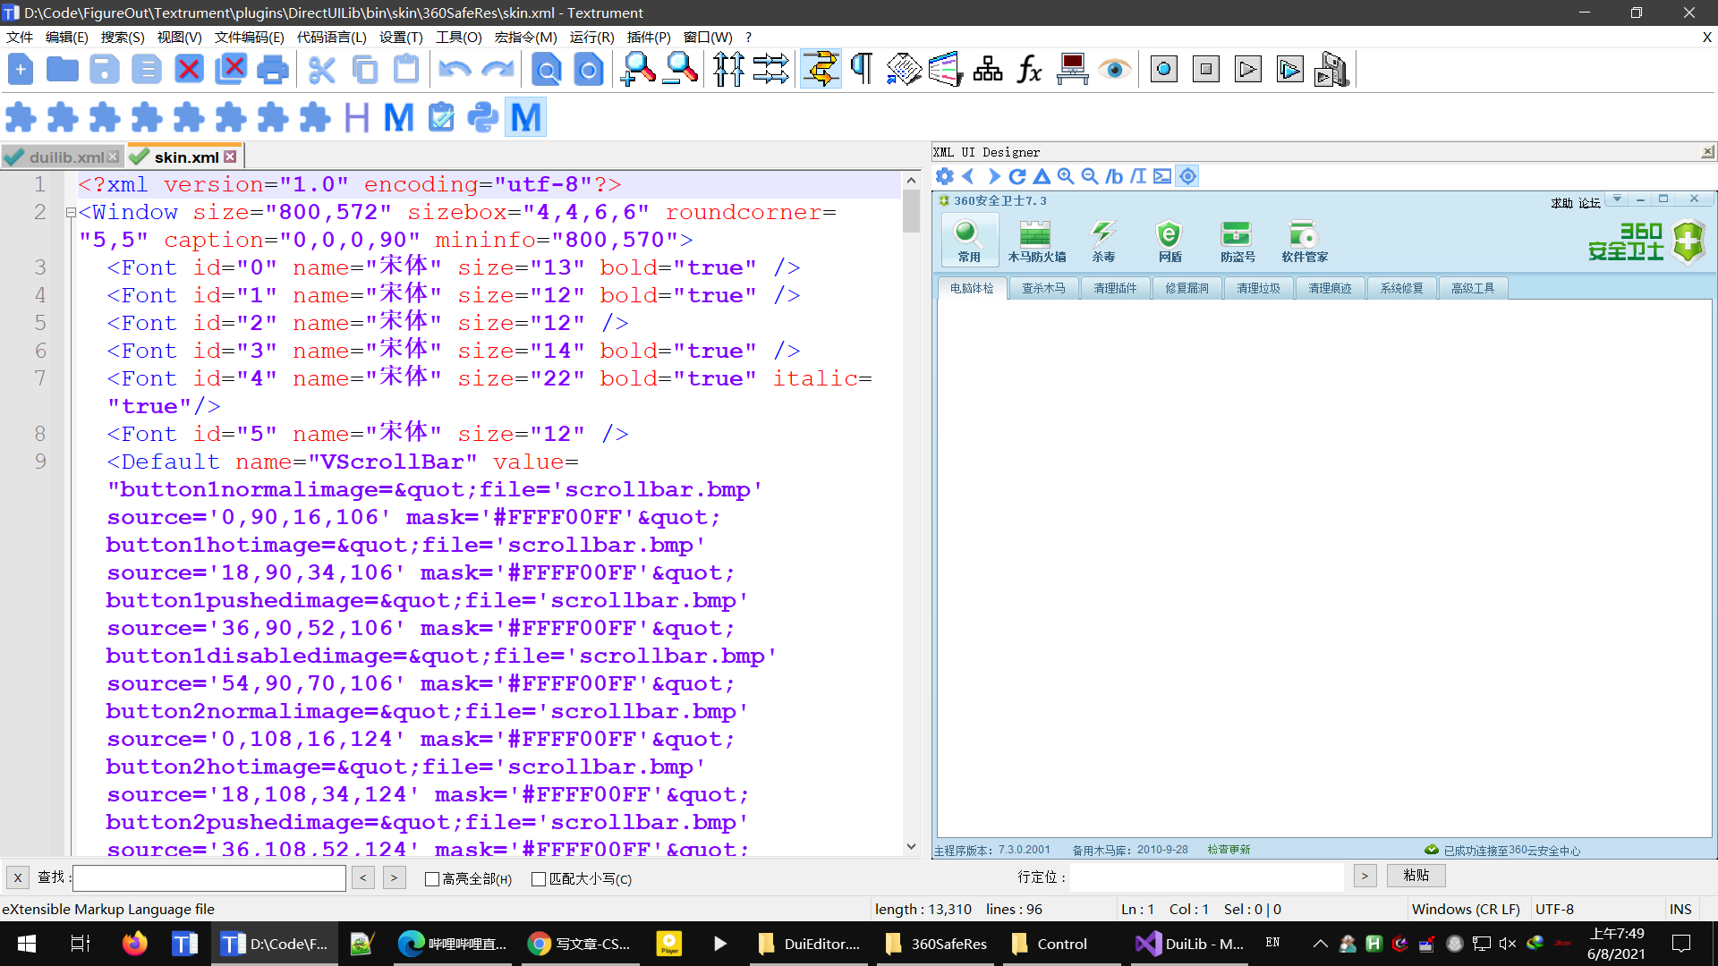Go to line with > button beside 行定位
The height and width of the screenshot is (966, 1718).
tap(1365, 877)
